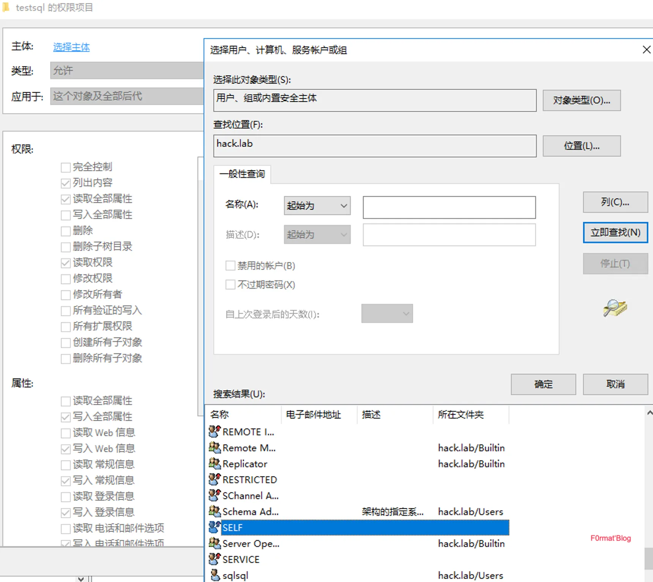
Task: Select the 一般性查询 tab
Action: click(242, 174)
